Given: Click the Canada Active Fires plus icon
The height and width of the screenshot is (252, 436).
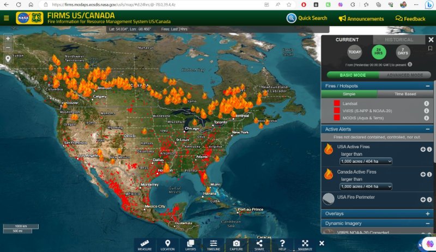Looking at the screenshot, I should click(423, 175).
